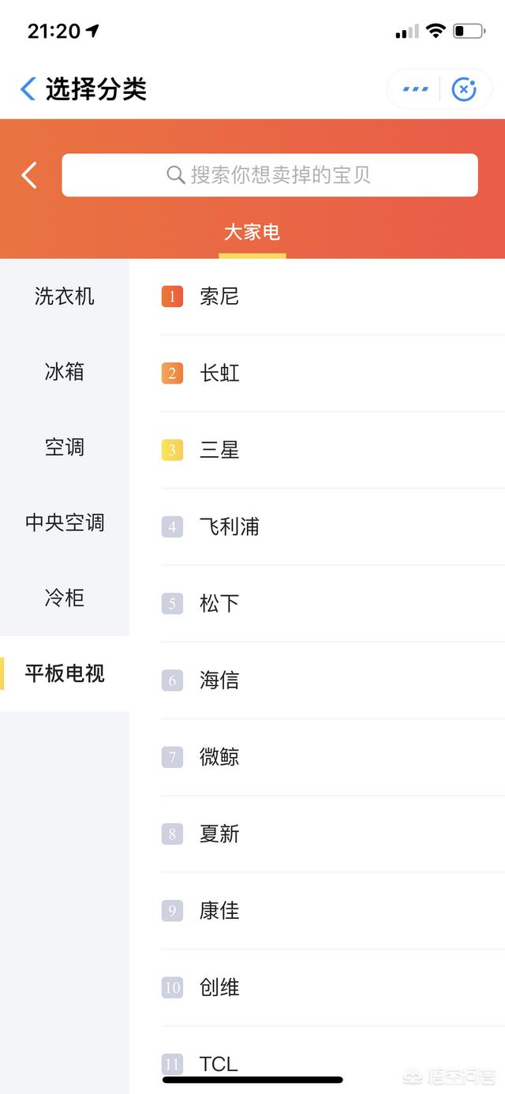Tap the white back arrow in orange header
The width and height of the screenshot is (505, 1094).
click(x=30, y=174)
